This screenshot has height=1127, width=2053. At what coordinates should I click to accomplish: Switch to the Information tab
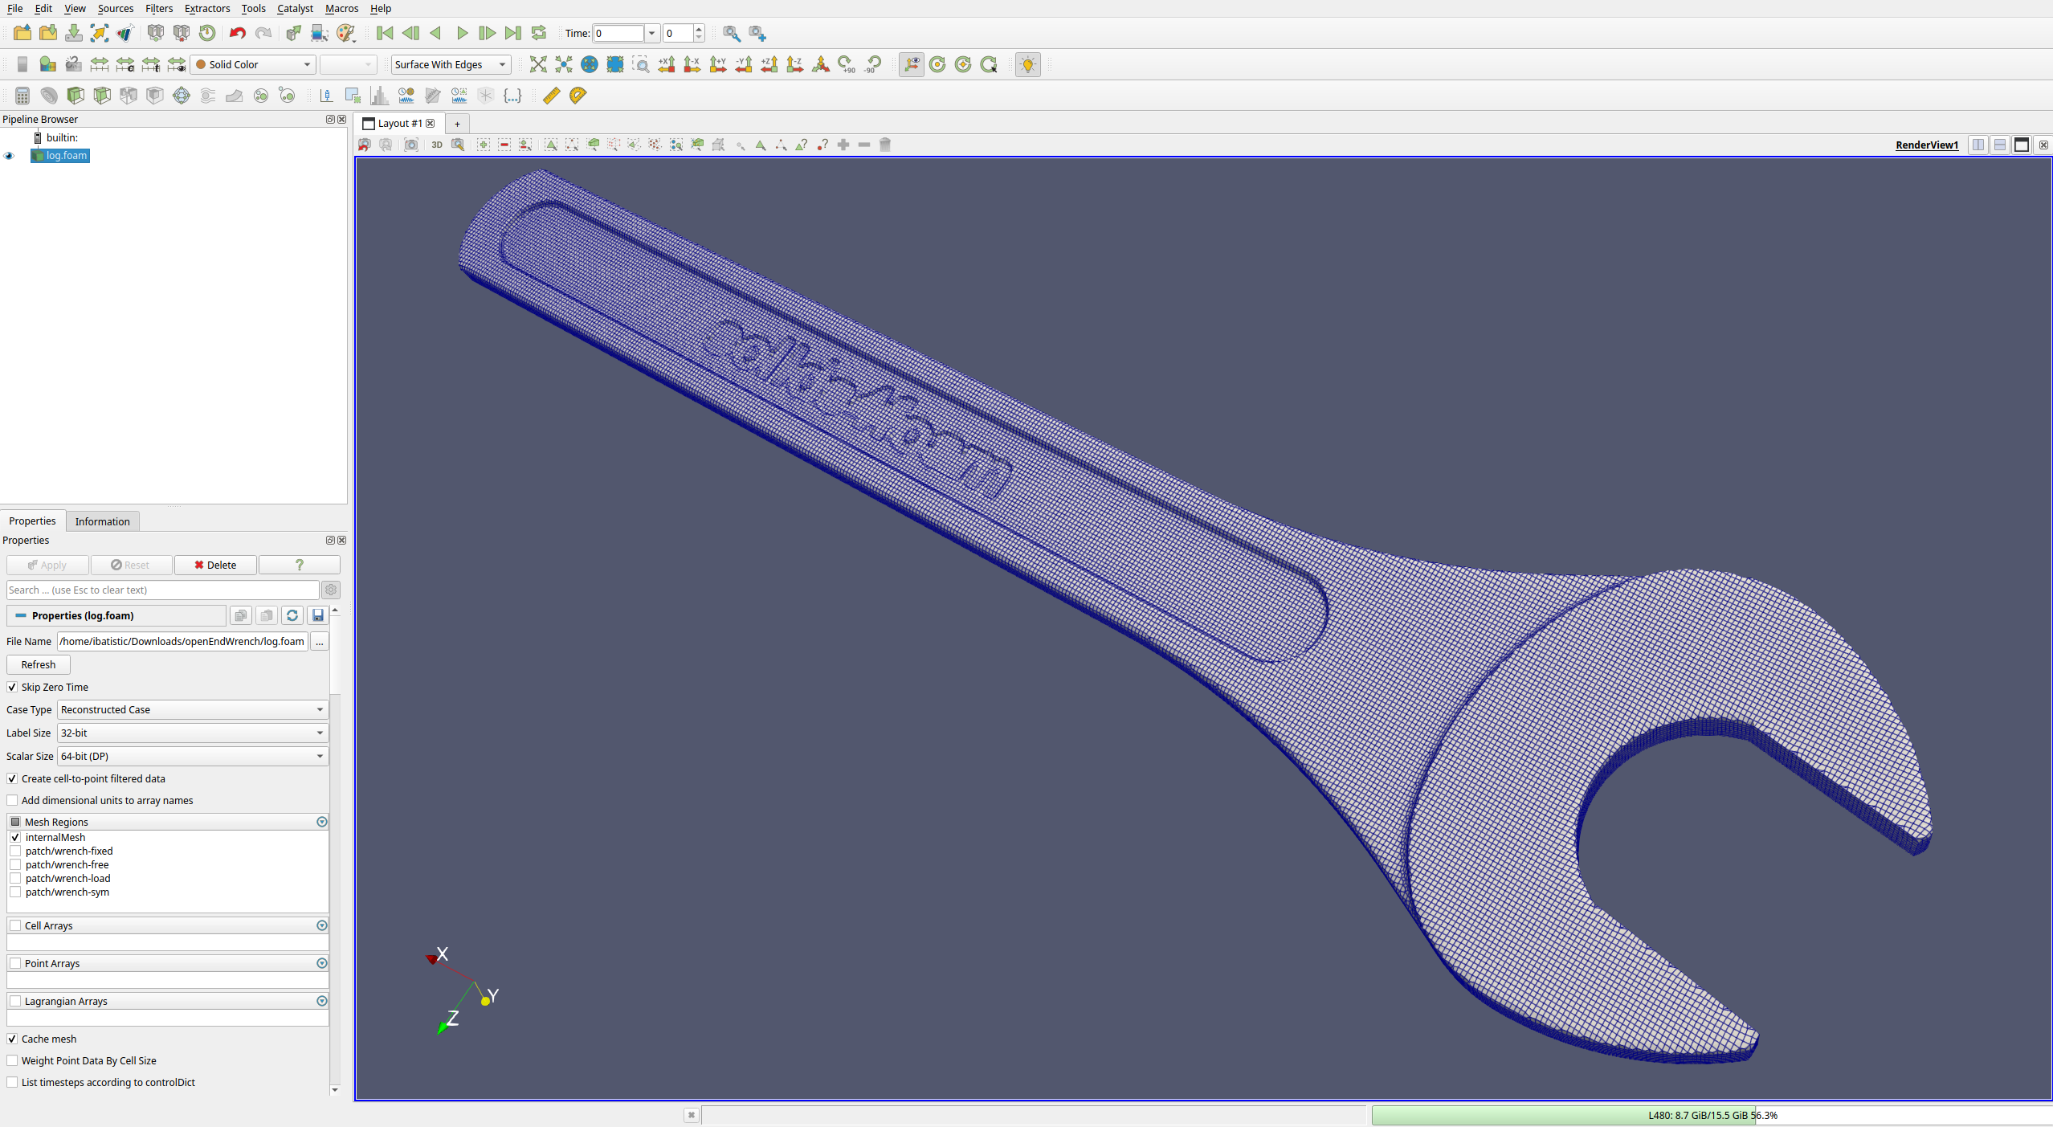(x=102, y=521)
